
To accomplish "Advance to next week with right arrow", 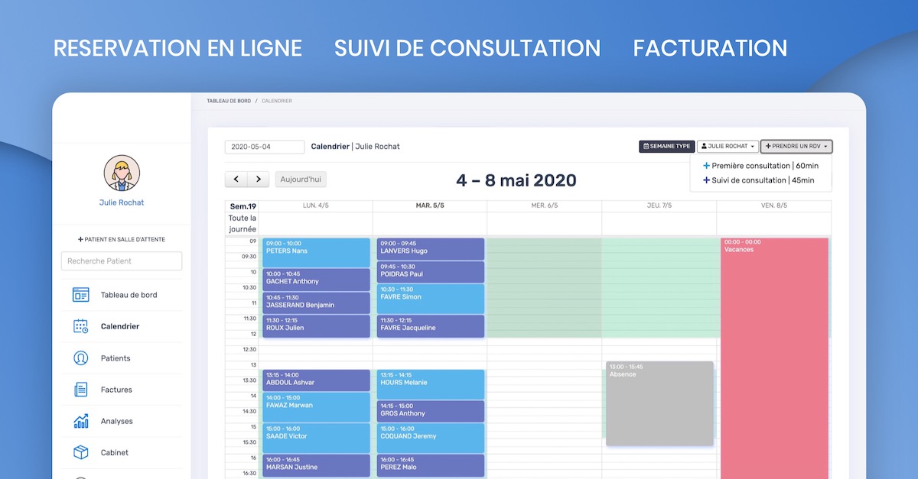I will [x=258, y=180].
